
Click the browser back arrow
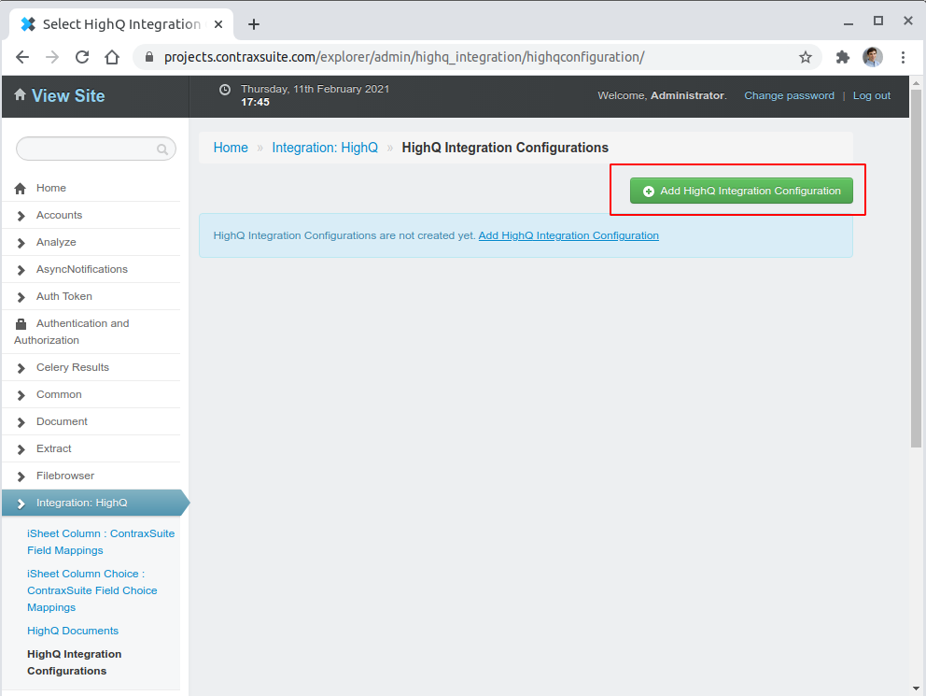point(22,57)
